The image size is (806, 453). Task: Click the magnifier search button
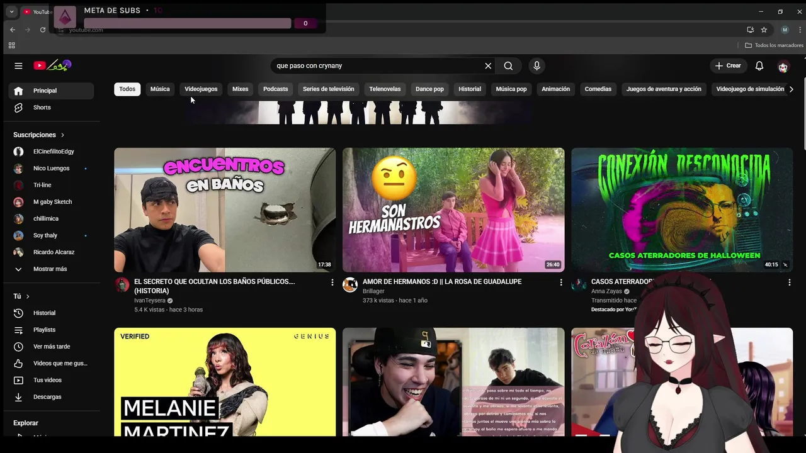click(508, 65)
